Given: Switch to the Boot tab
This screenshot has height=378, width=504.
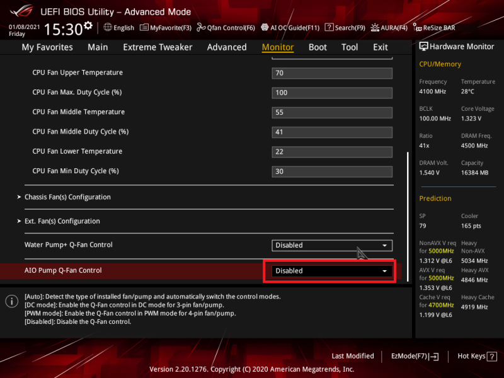Looking at the screenshot, I should click(318, 47).
